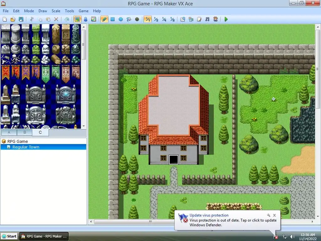The image size is (321, 241).
Task: Switch to tileset tab A
Action: [9, 132]
